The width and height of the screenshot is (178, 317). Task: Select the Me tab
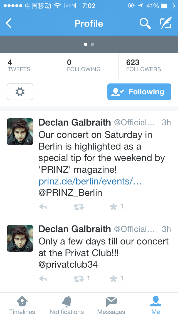click(x=156, y=305)
